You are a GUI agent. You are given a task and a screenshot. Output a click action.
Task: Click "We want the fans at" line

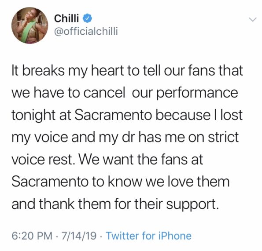[141, 160]
